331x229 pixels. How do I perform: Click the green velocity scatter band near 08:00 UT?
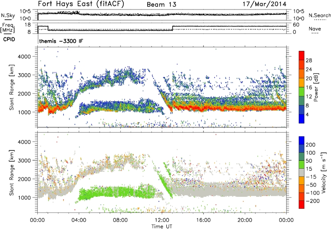click(120, 192)
